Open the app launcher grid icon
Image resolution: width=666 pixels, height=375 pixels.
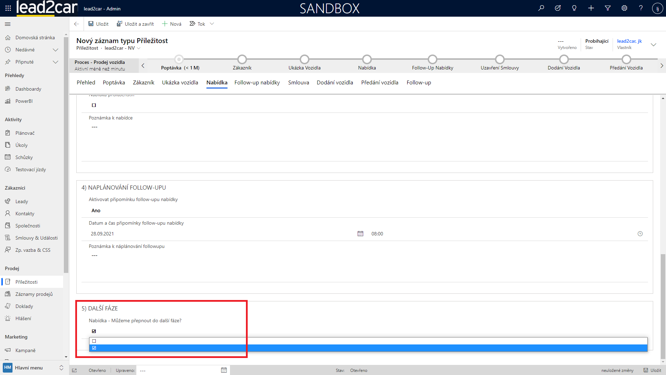[x=8, y=8]
